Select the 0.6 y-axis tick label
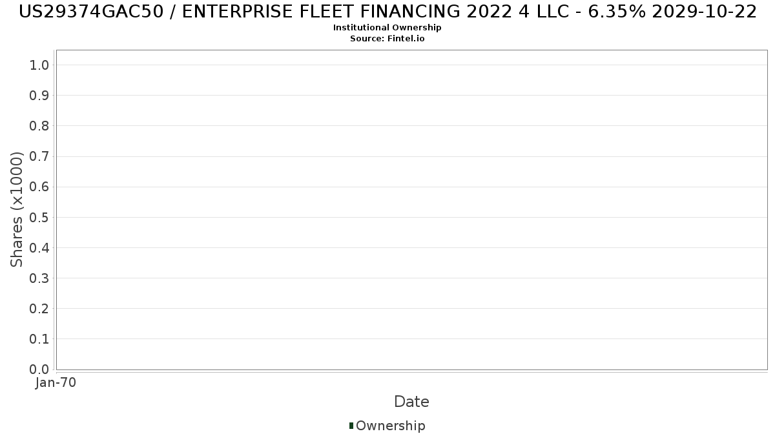775x436 pixels. coord(39,187)
